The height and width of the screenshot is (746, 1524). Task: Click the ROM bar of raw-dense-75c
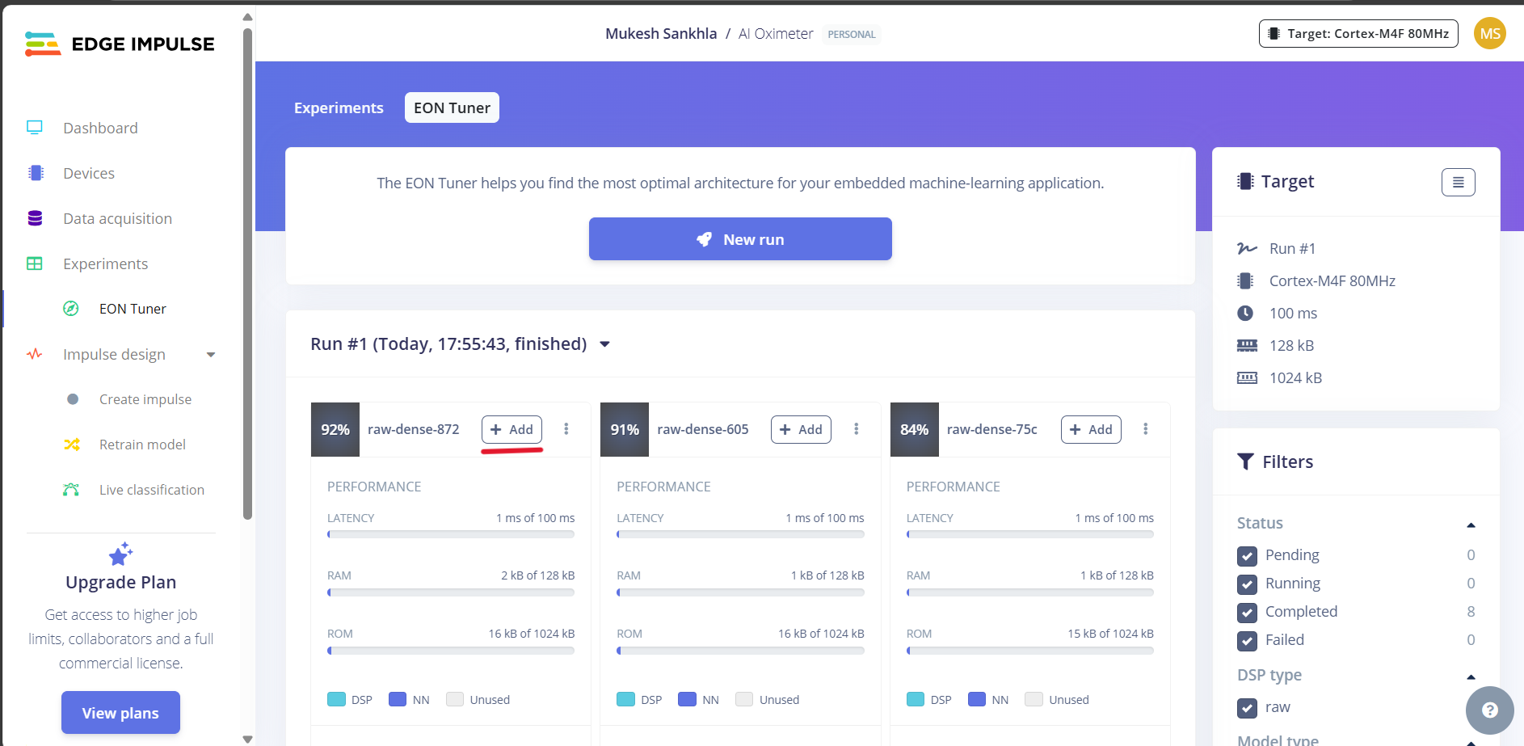point(1030,651)
